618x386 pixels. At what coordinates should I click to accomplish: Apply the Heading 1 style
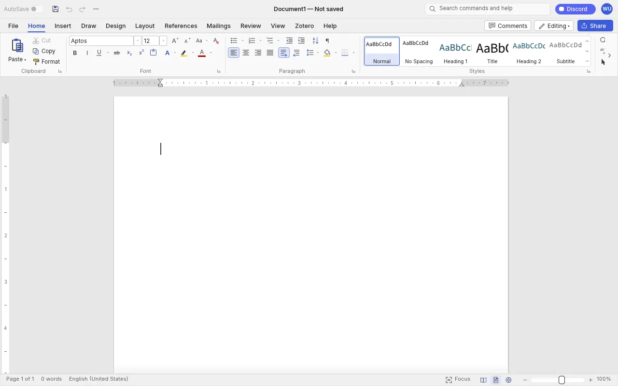click(x=455, y=51)
